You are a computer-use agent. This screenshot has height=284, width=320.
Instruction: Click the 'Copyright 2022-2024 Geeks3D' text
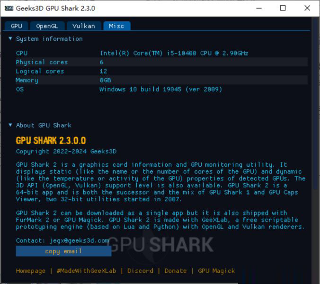point(66,151)
